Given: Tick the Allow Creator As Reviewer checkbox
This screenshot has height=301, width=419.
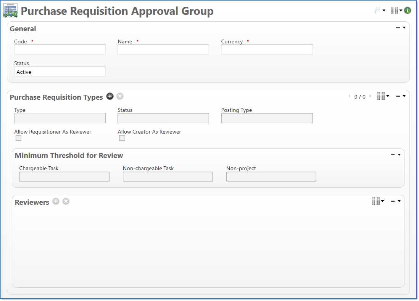Looking at the screenshot, I should (122, 138).
